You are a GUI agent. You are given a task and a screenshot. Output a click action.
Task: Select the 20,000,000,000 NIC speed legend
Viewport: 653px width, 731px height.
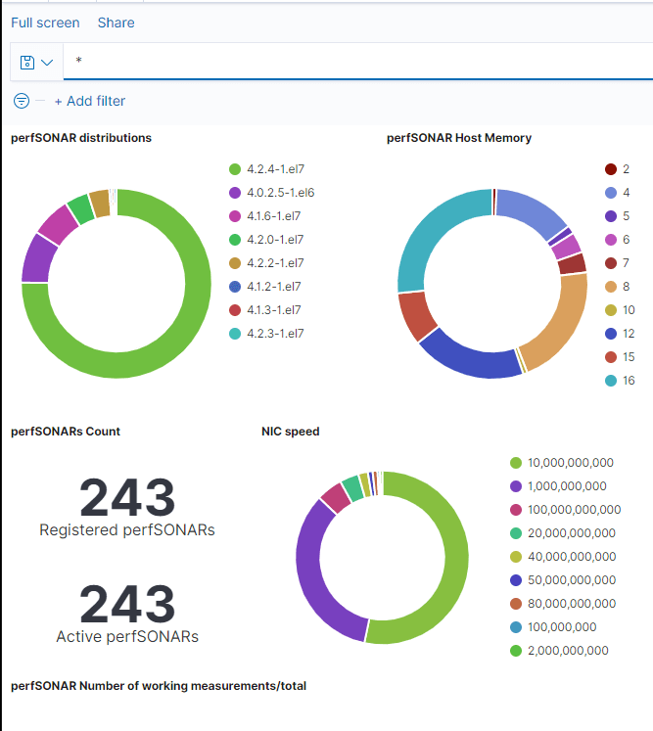(x=563, y=533)
